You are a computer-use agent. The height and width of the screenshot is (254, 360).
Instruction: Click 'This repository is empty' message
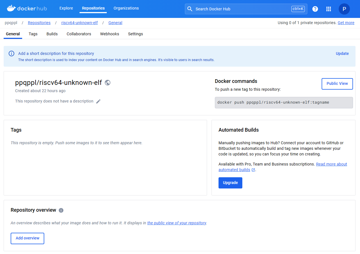coord(76,143)
